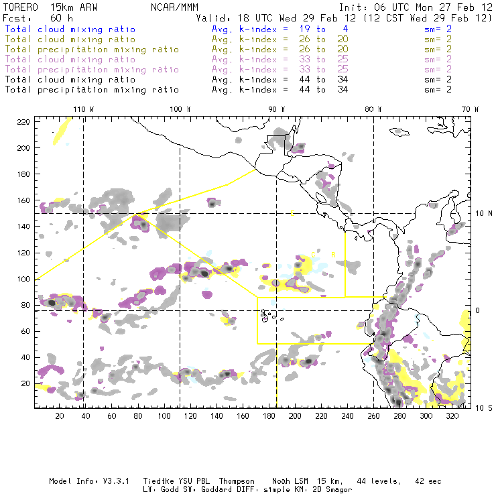Click the '70 W' longitude label
Screen dimensions: 496x496
point(470,109)
